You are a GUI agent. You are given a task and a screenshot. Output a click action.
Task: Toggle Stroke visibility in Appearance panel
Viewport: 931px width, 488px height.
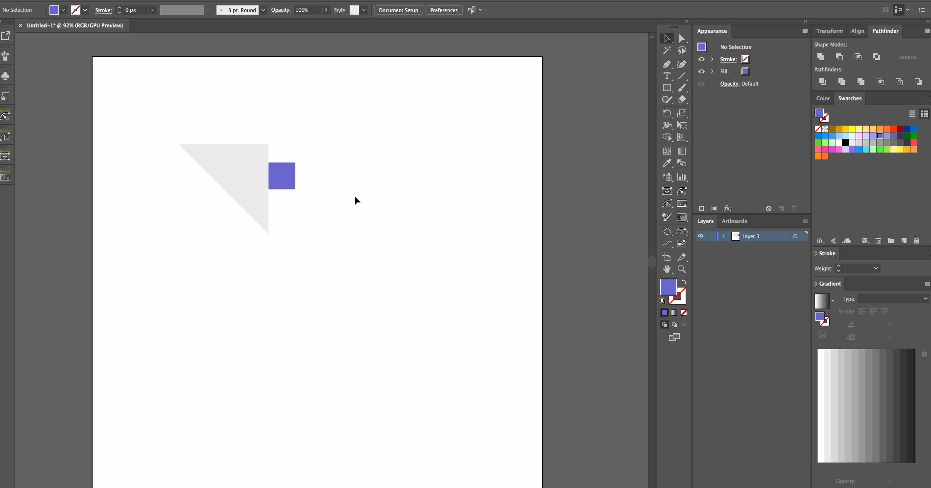(701, 59)
